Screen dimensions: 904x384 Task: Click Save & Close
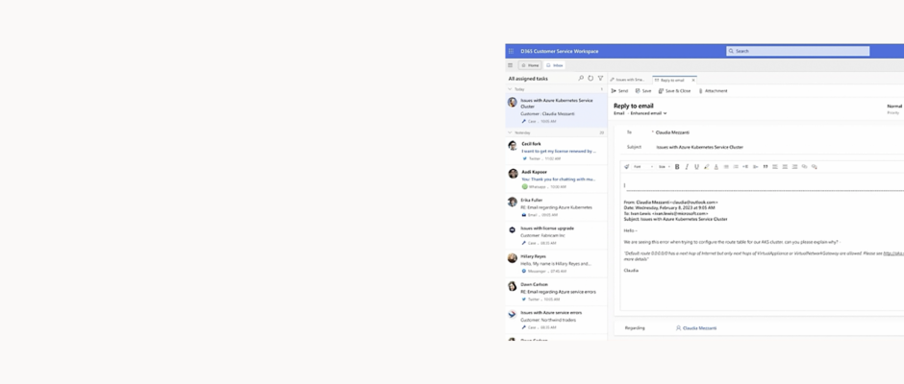[674, 91]
